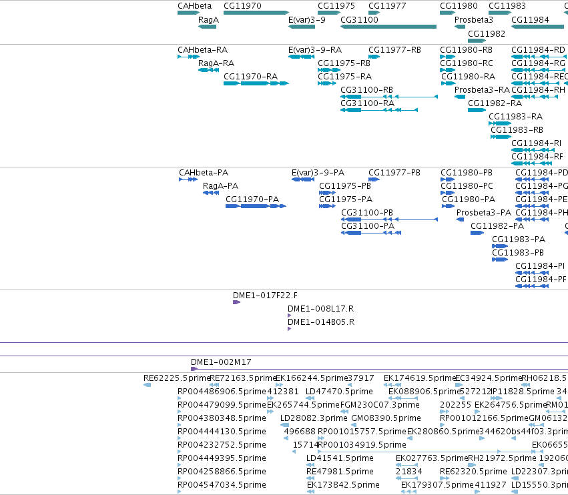The height and width of the screenshot is (495, 568).
Task: Click EST RP004486906.5prime
Action: pyautogui.click(x=222, y=392)
